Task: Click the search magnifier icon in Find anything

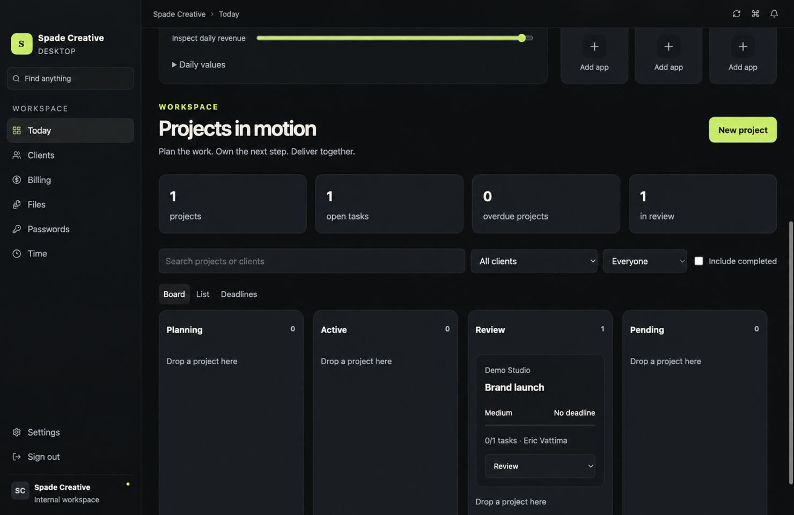Action: (x=16, y=78)
